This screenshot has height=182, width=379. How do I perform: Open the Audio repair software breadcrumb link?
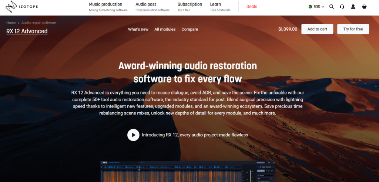(38, 23)
